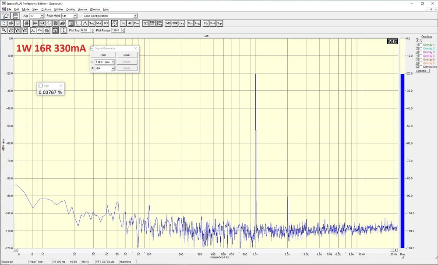
Task: Click the print toolbar icon
Action: [x=26, y=23]
